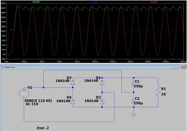The image size is (187, 132).
Task: Click the 140ms time axis label
Action: pyautogui.click(x=130, y=61)
